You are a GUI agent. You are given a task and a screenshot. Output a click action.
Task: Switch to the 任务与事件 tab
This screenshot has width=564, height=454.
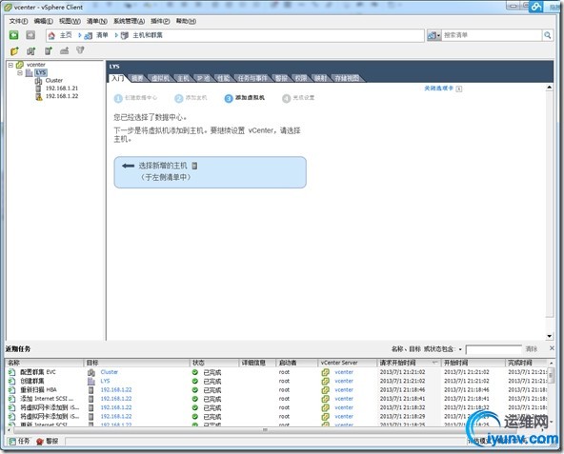(252, 78)
